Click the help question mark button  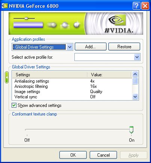pyautogui.click(x=136, y=6)
